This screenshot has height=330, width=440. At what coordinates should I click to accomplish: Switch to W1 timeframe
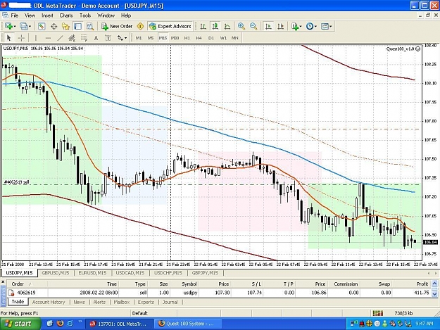pyautogui.click(x=223, y=38)
